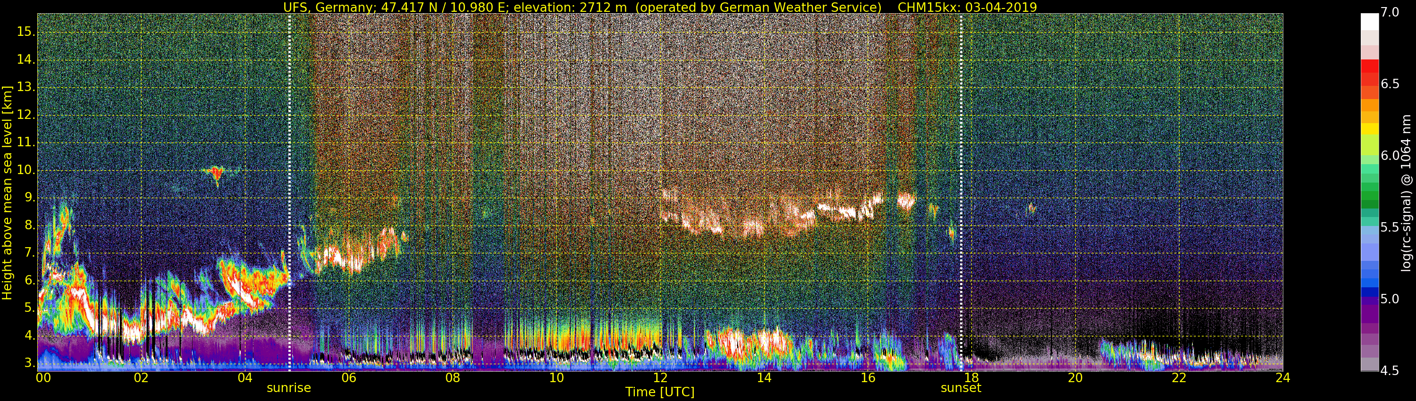The image size is (1416, 401).
Task: Click the "20" time tick label
Action: pos(1075,377)
